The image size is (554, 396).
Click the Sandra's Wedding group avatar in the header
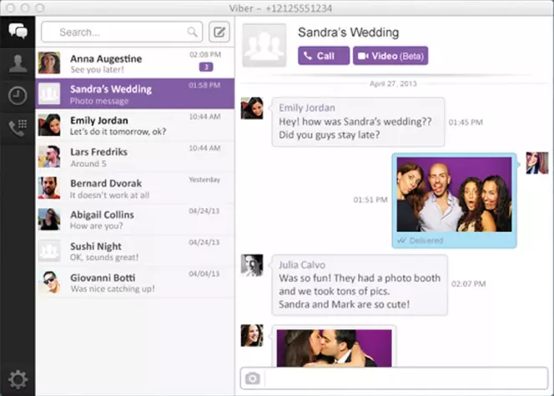pyautogui.click(x=264, y=45)
